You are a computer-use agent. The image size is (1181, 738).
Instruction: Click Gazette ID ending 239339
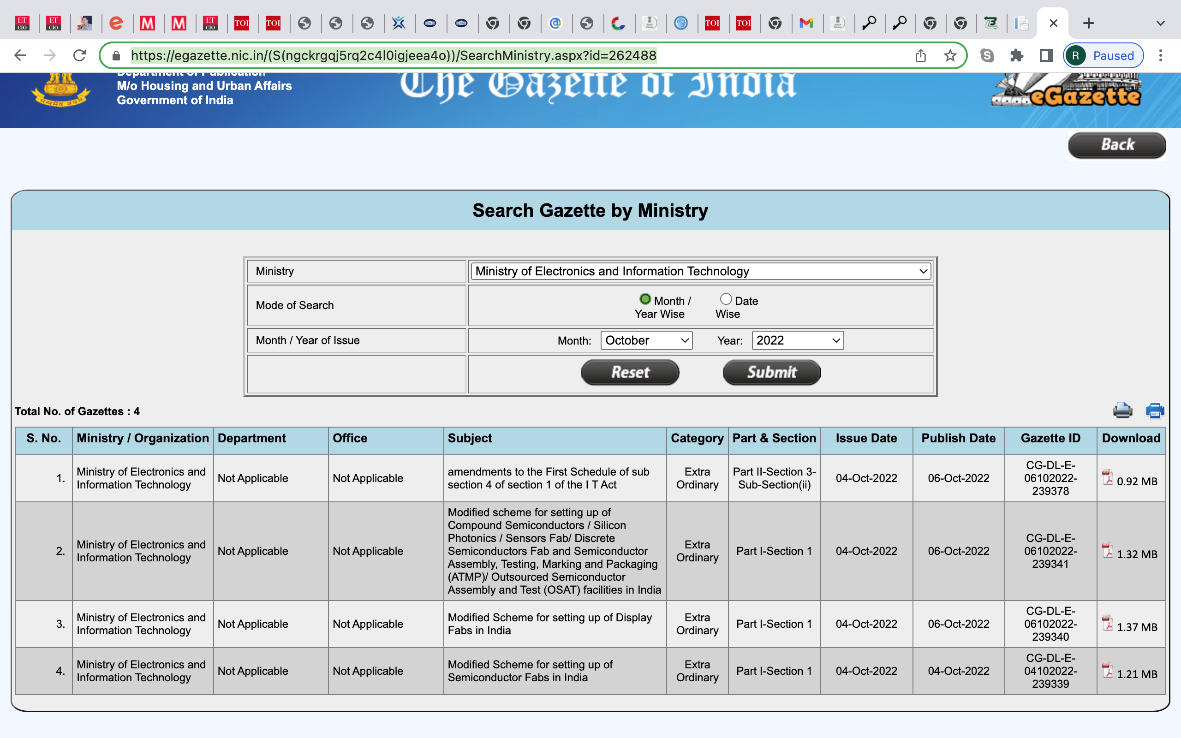click(1050, 671)
